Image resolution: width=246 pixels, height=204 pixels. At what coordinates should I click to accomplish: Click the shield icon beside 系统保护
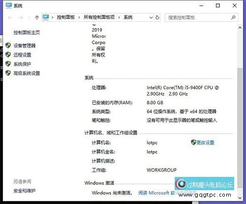[x=8, y=64]
